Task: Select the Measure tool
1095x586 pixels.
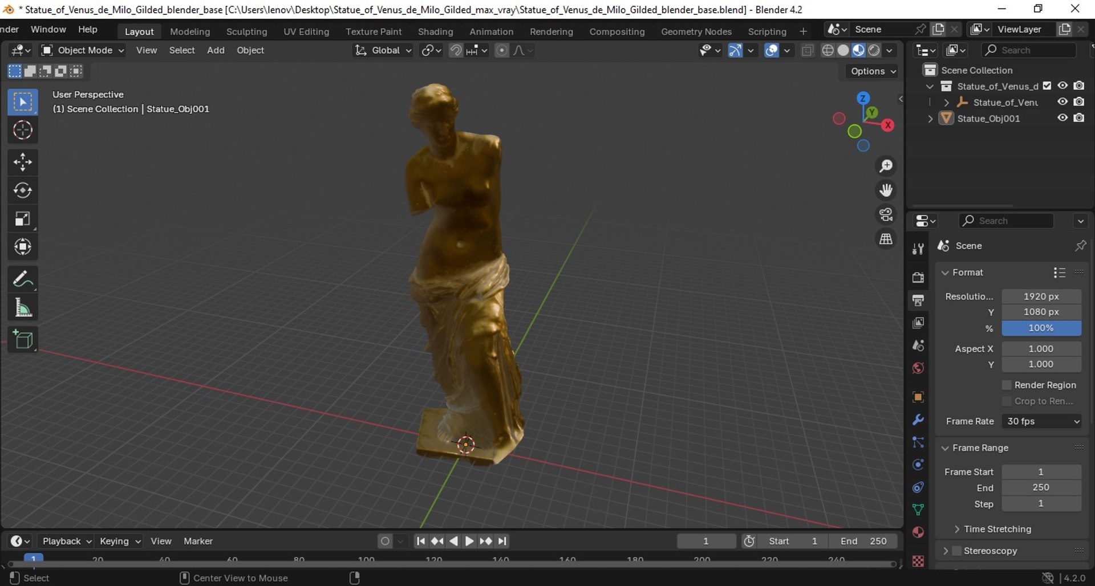Action: point(23,308)
